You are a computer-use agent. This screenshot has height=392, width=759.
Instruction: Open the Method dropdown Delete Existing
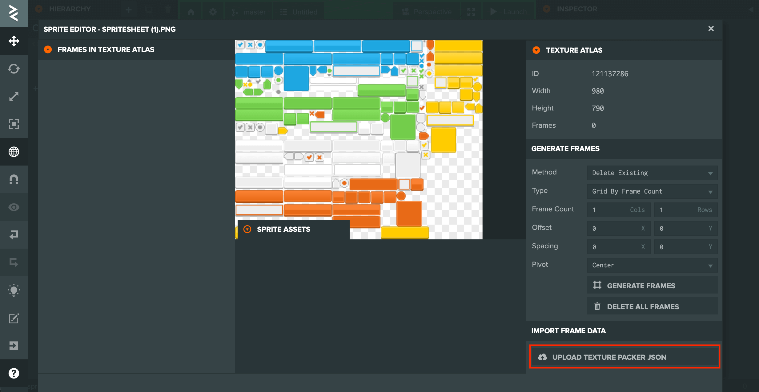click(x=652, y=173)
